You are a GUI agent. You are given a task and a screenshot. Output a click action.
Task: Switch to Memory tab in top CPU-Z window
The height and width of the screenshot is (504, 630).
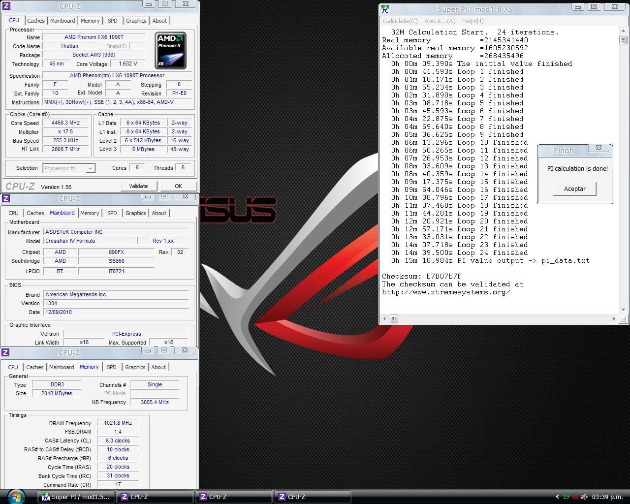pos(90,21)
